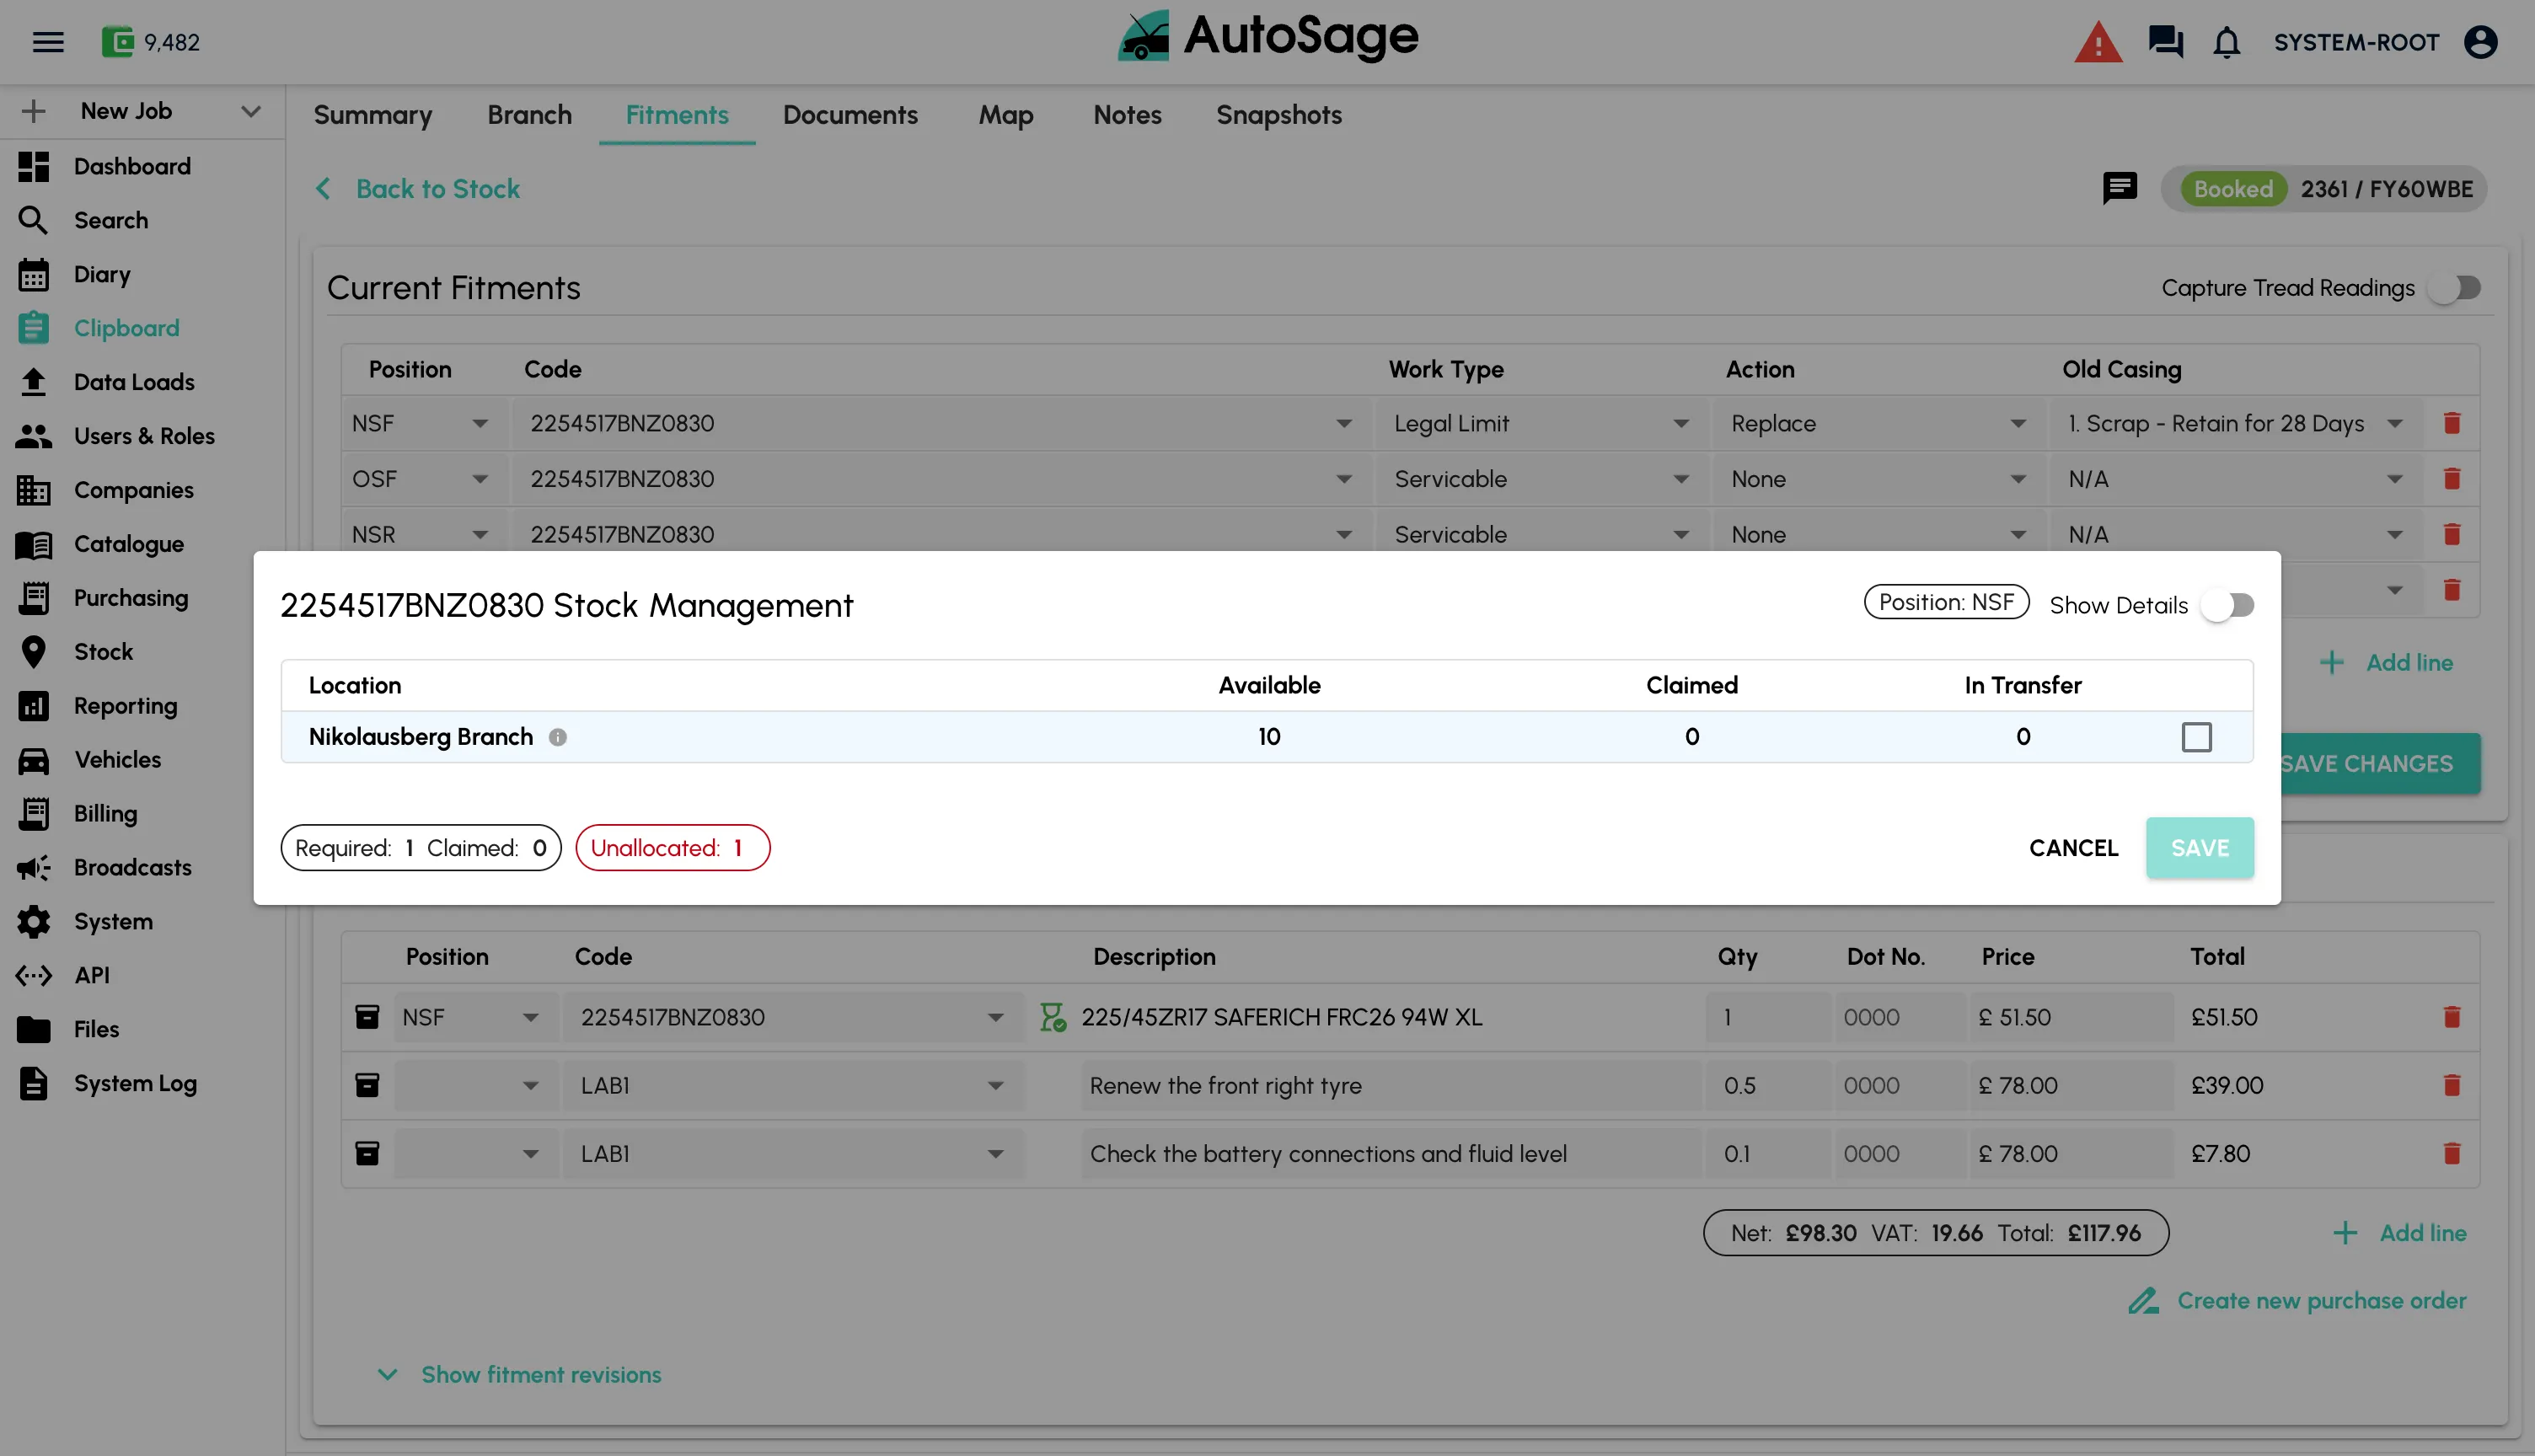This screenshot has width=2535, height=1456.
Task: Switch to the Branch tab
Action: [530, 115]
